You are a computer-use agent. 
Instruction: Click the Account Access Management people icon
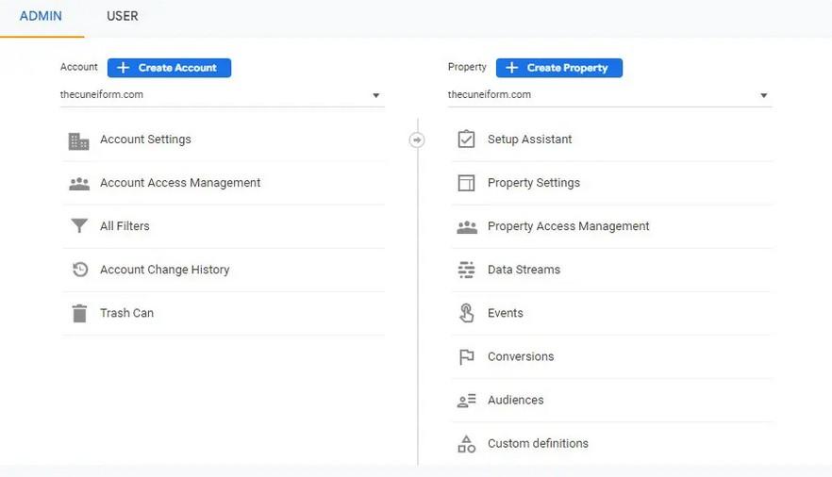pyautogui.click(x=79, y=184)
